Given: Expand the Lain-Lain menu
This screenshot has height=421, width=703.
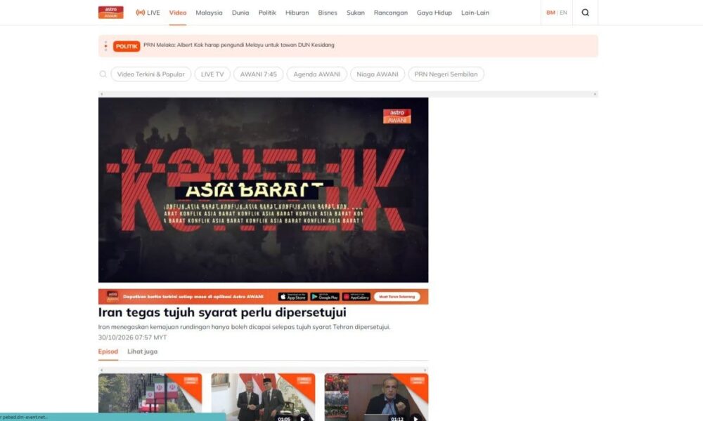Looking at the screenshot, I should (x=475, y=13).
